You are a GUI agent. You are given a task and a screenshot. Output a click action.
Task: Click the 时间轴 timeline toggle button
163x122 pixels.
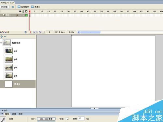(x=5, y=7)
